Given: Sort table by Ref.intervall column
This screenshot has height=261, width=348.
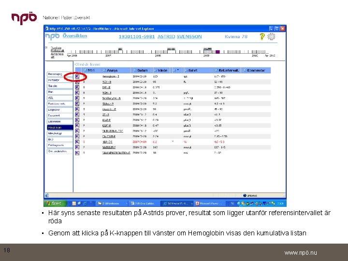Looking at the screenshot, I should tap(227, 71).
